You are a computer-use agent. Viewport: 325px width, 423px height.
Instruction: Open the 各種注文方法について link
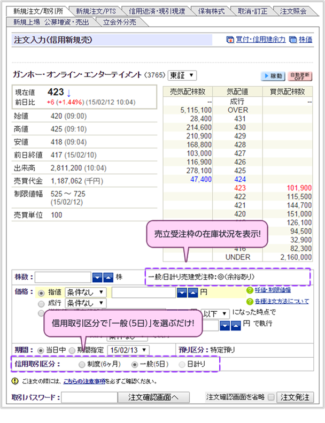point(282,301)
